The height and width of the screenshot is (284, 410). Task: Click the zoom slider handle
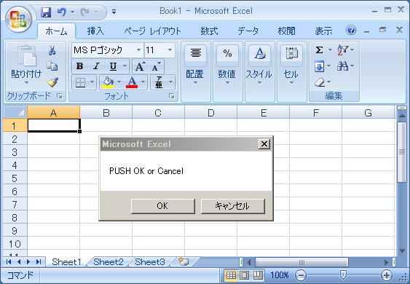(343, 275)
